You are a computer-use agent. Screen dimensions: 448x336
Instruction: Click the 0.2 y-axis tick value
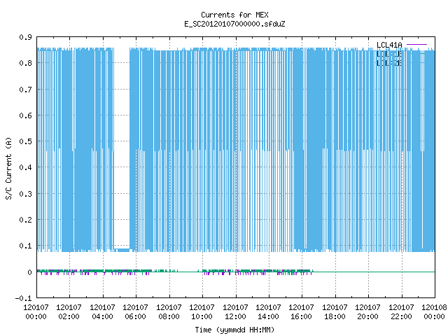[25, 220]
